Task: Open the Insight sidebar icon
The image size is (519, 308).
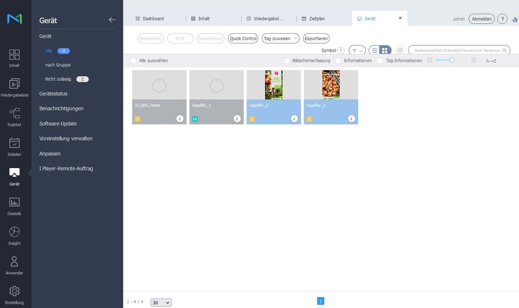Action: [x=14, y=235]
